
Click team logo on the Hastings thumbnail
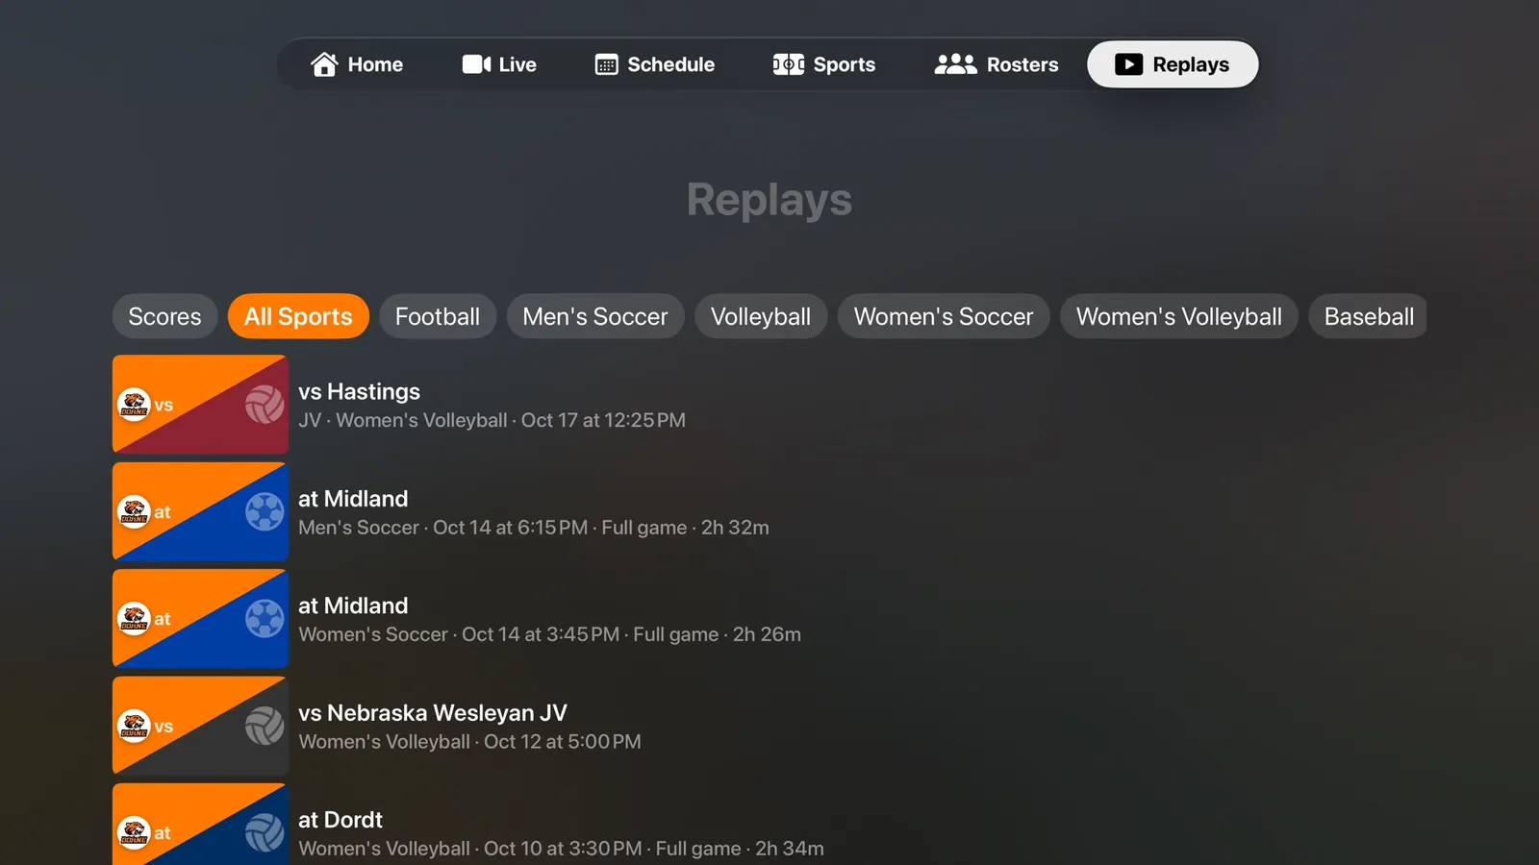134,405
